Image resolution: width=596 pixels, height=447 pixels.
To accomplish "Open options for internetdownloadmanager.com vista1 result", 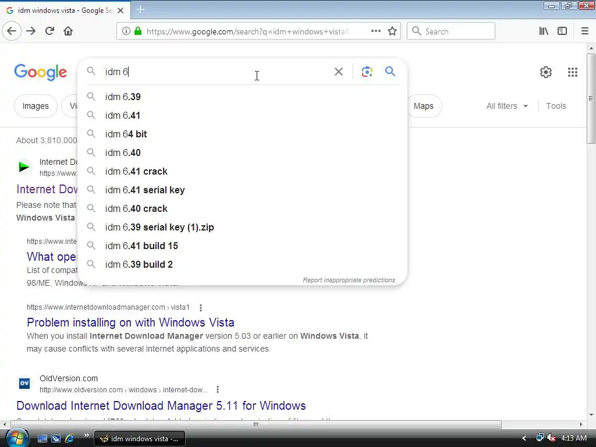I will pyautogui.click(x=201, y=307).
